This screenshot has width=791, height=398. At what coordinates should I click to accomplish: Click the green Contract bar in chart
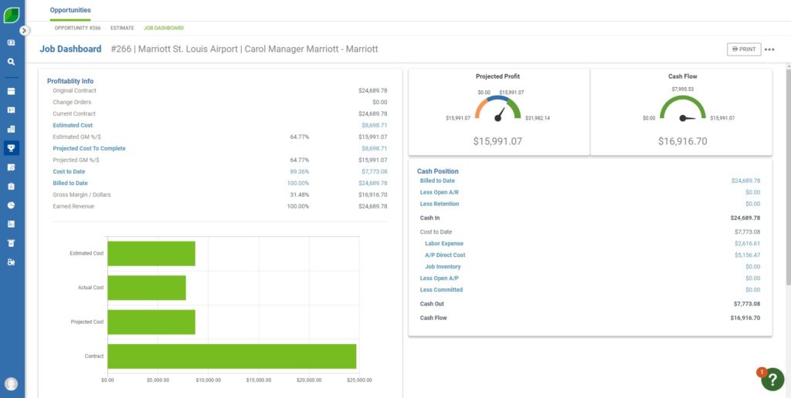tap(232, 356)
